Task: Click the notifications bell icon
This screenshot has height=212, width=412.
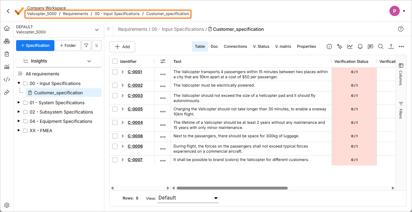Action: coord(360,47)
